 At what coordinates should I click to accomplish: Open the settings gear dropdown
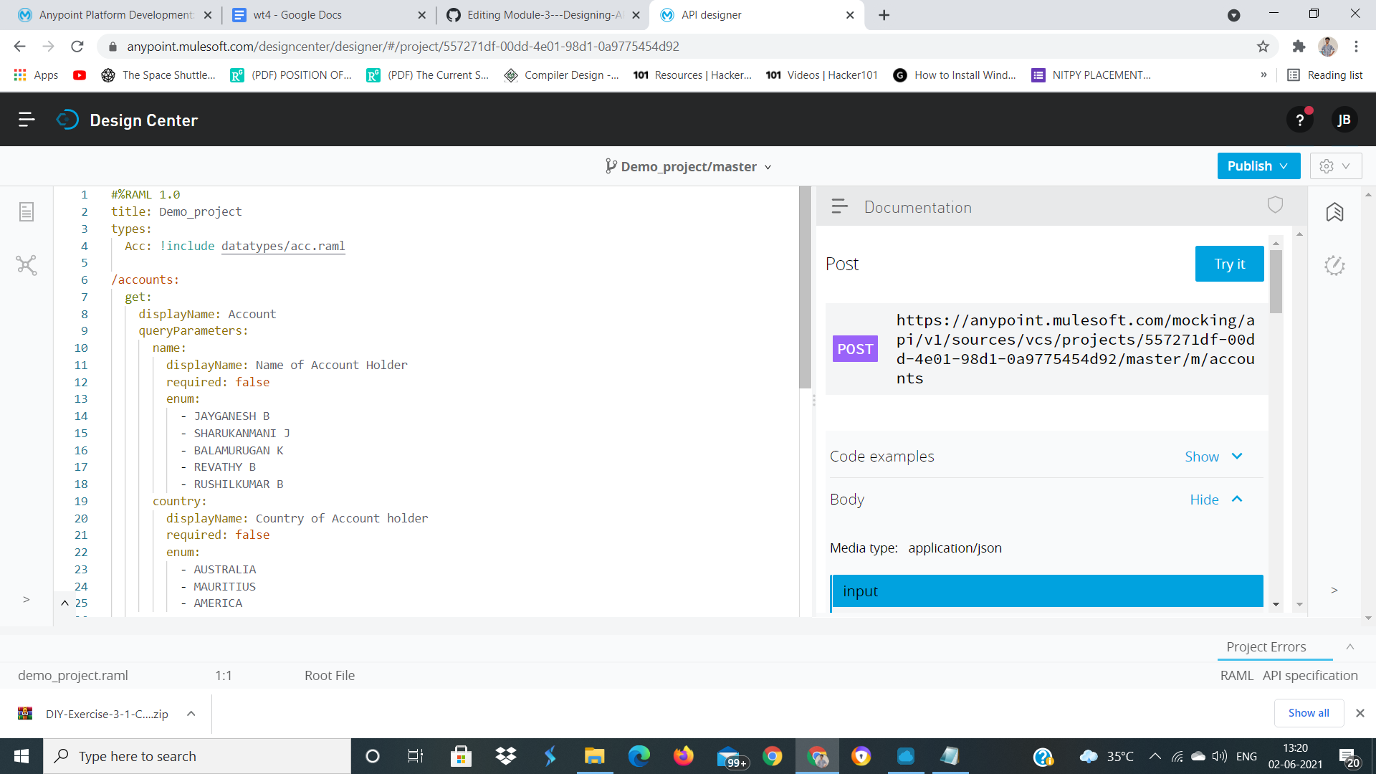pyautogui.click(x=1335, y=166)
